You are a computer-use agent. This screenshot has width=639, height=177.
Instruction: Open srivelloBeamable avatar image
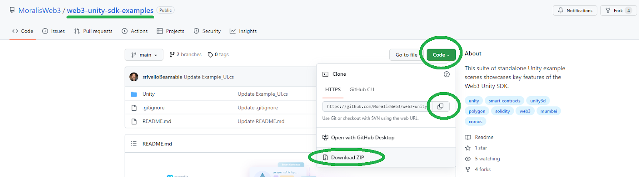point(134,77)
